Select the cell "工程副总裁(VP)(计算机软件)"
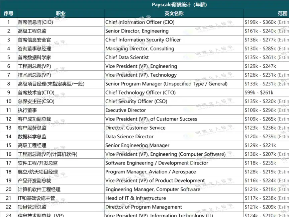The width and height of the screenshot is (289, 217). click(61, 154)
